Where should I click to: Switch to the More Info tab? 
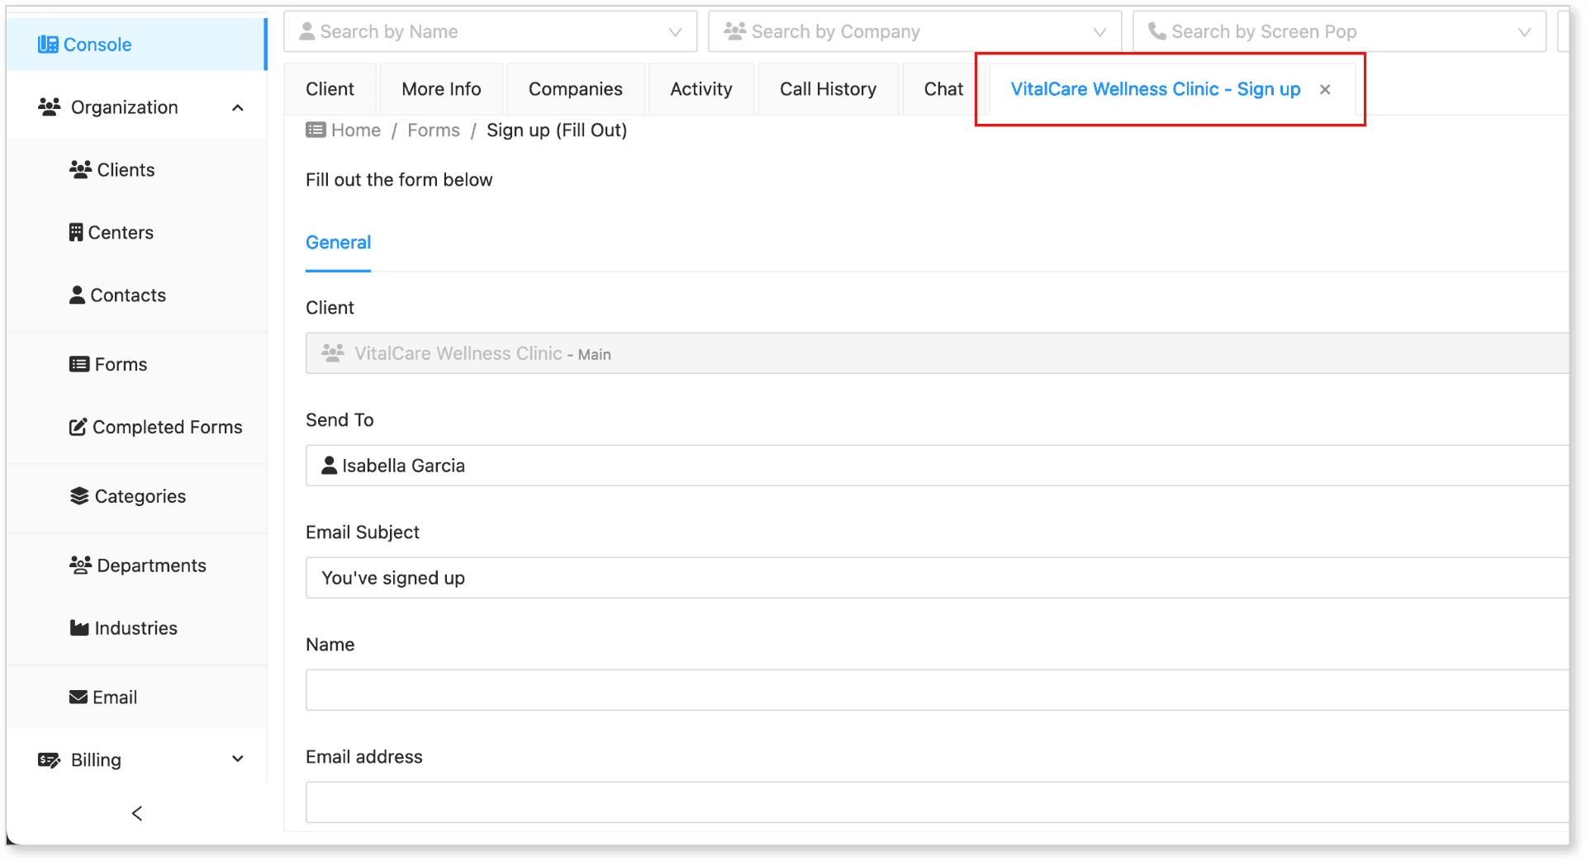442,89
